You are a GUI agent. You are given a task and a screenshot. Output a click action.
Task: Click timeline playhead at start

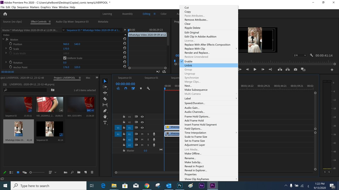pyautogui.click(x=165, y=89)
